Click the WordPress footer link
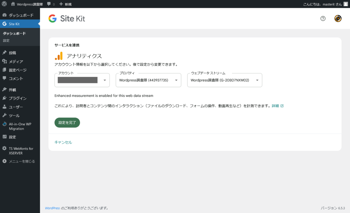350x213 pixels. coord(53,208)
